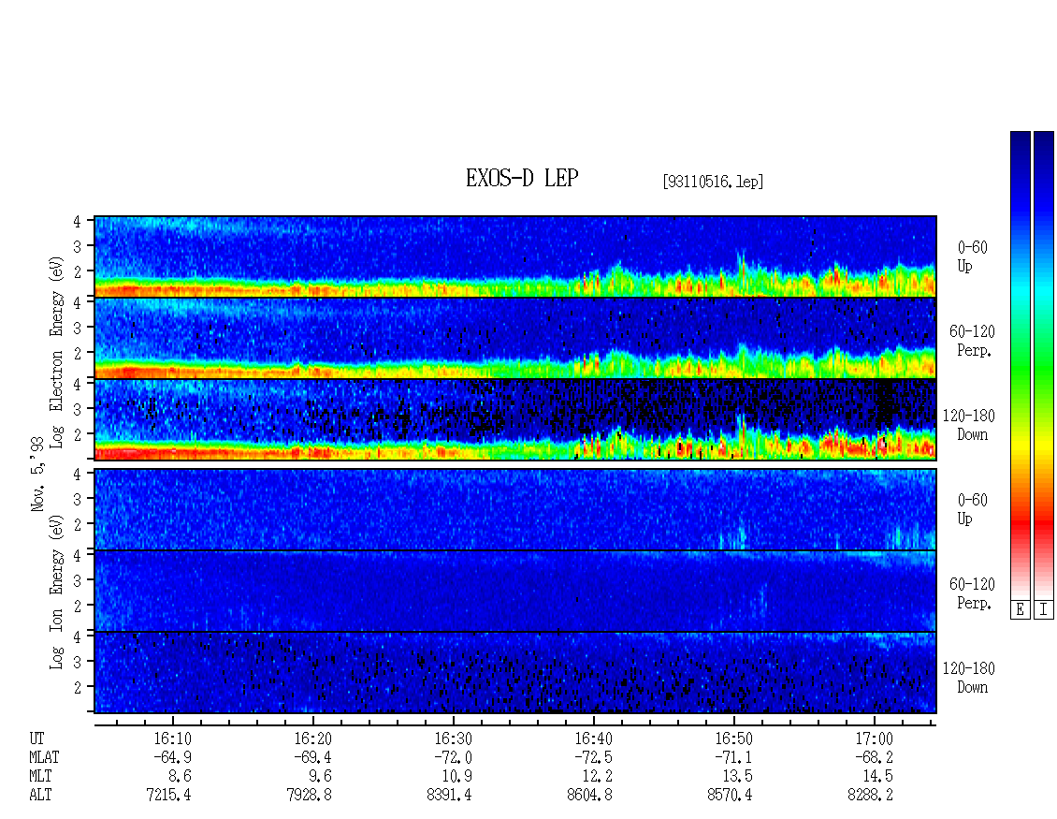Click the ALT row label
This screenshot has height=819, width=1057.
tap(40, 796)
